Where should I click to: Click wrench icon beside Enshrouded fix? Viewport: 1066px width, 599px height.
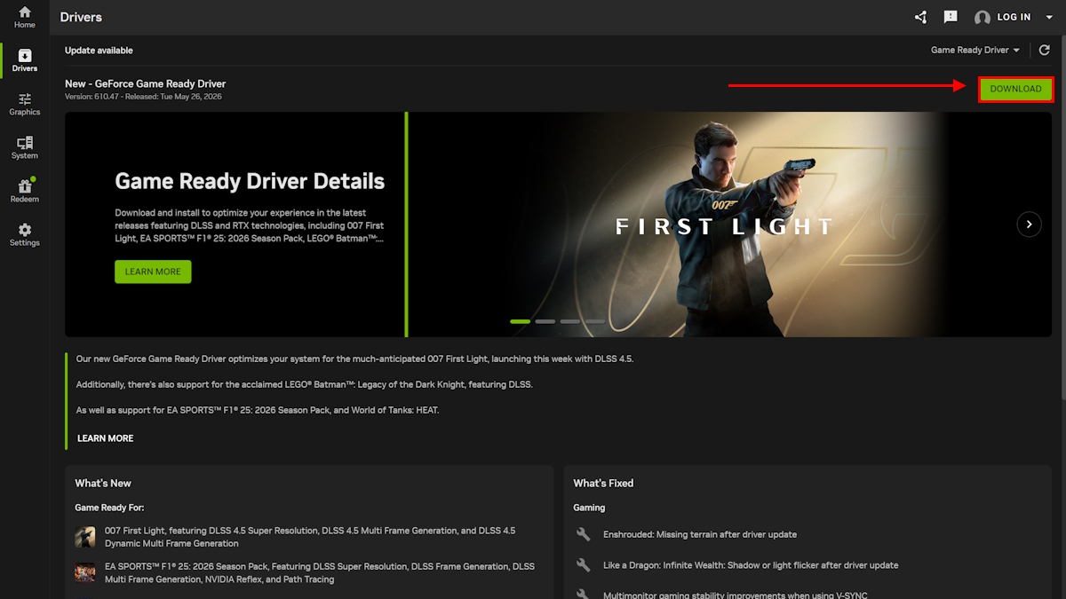click(x=584, y=534)
